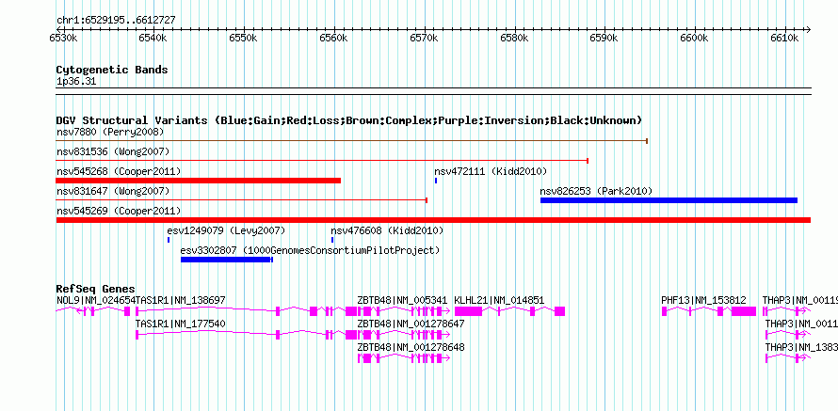Click the small blue esv1249079 gain marker
The height and width of the screenshot is (411, 838).
(169, 240)
